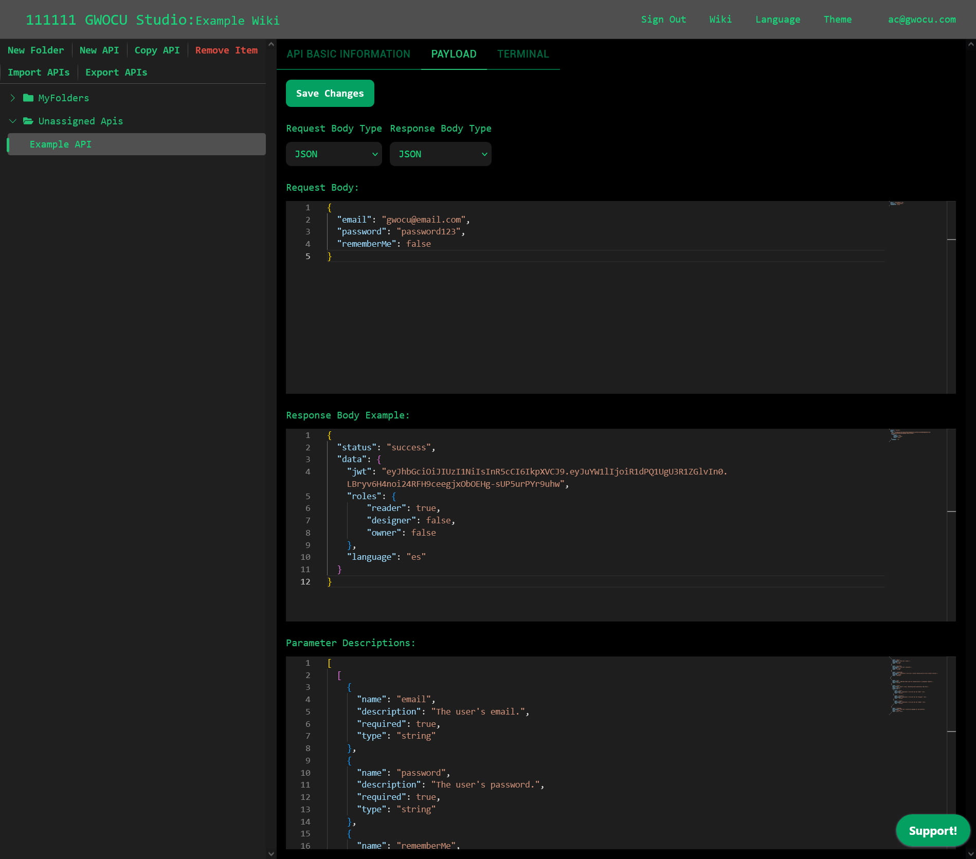Create a New API

point(99,50)
